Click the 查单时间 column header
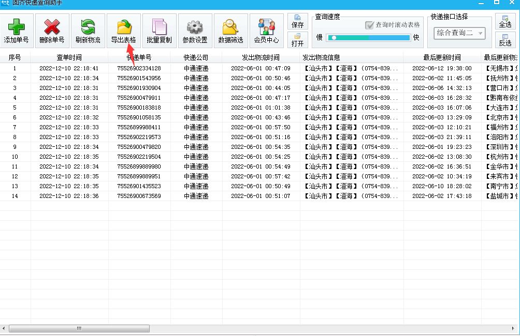This screenshot has height=336, width=520. click(69, 57)
